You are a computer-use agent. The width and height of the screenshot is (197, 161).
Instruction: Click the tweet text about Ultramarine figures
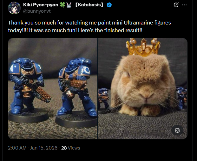(x=89, y=26)
